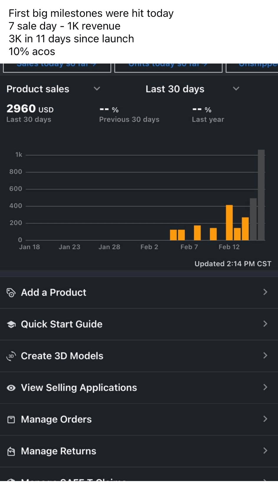This screenshot has width=278, height=494.
Task: Open the Product sales metric dropdown
Action: 97,89
